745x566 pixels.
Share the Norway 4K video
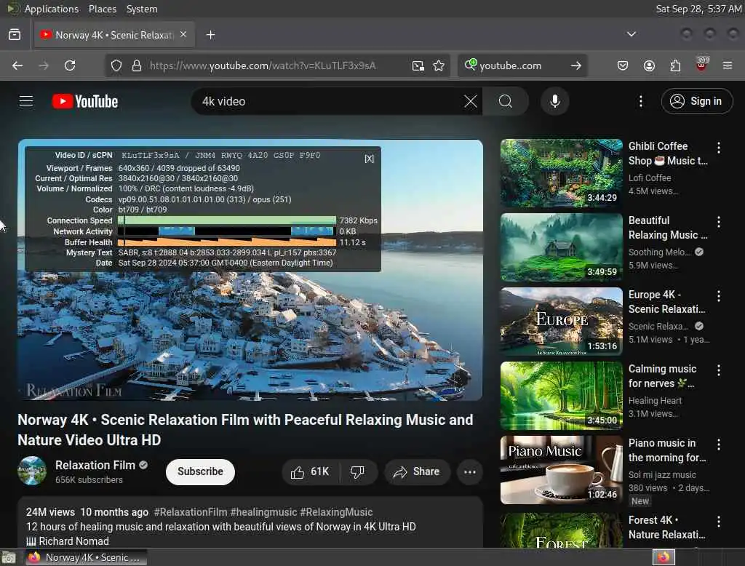[x=417, y=472]
